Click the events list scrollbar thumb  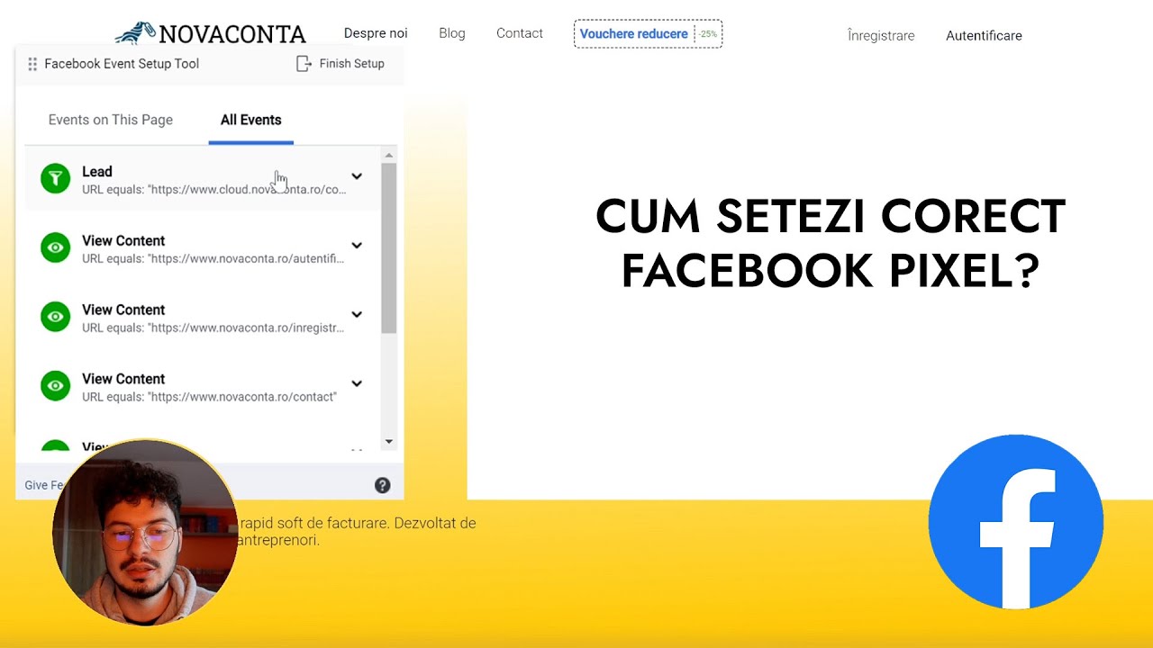pos(389,248)
